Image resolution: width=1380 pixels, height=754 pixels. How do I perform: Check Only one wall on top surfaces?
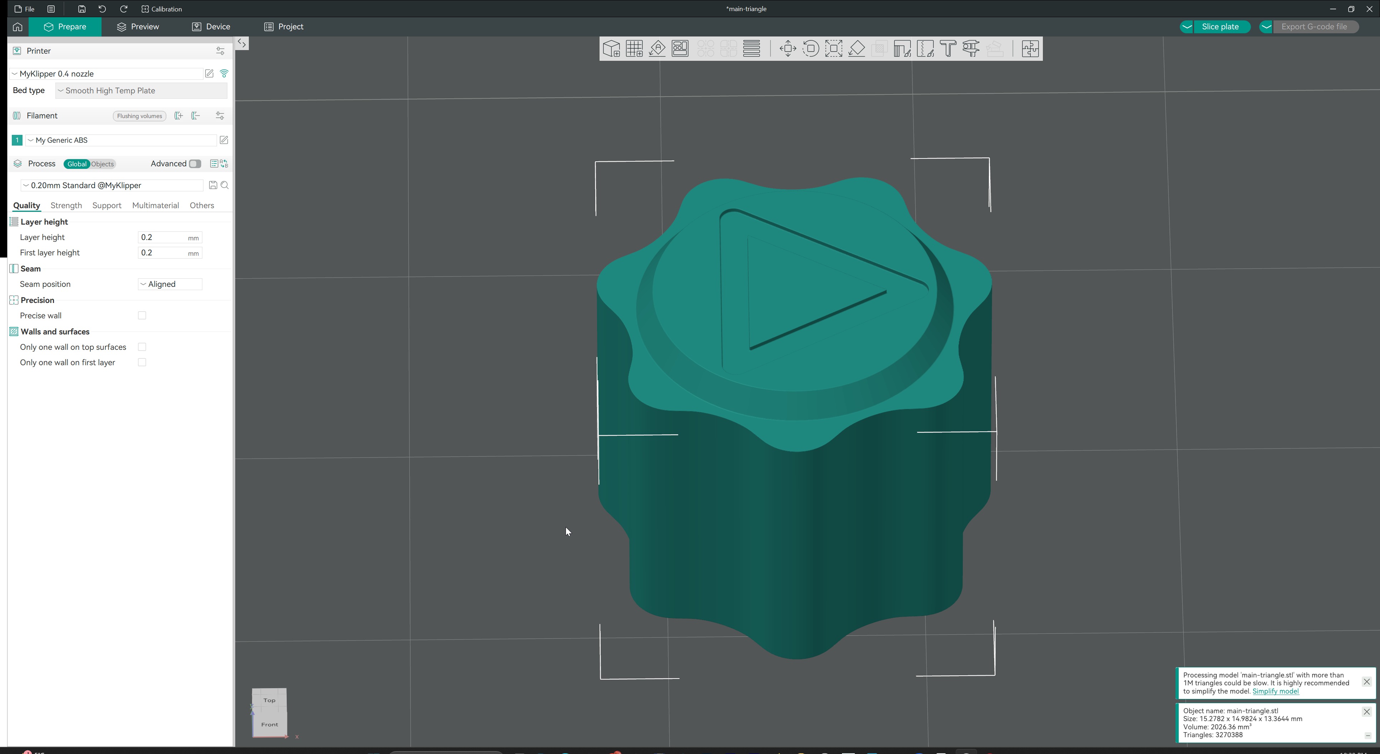(x=142, y=347)
